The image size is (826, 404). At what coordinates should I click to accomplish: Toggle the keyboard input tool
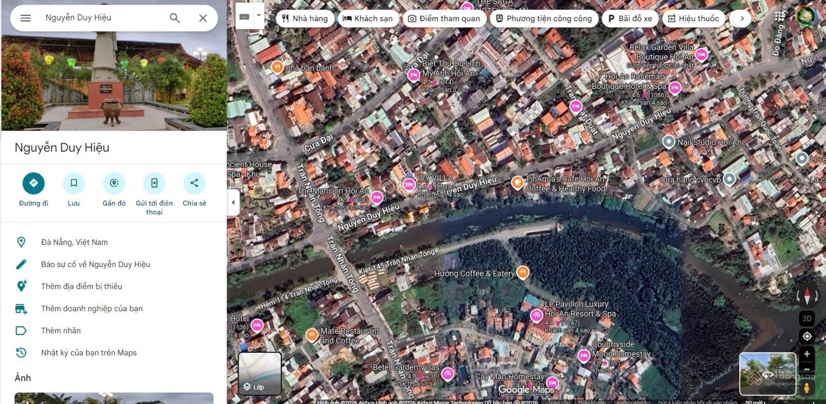click(x=245, y=17)
